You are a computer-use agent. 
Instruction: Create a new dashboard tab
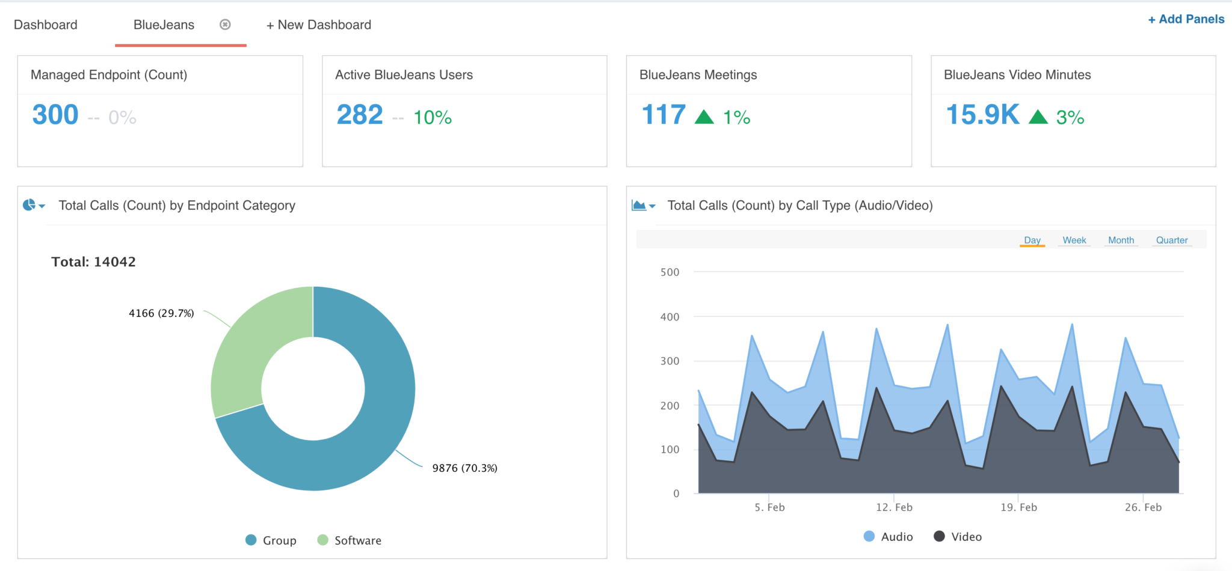(319, 25)
